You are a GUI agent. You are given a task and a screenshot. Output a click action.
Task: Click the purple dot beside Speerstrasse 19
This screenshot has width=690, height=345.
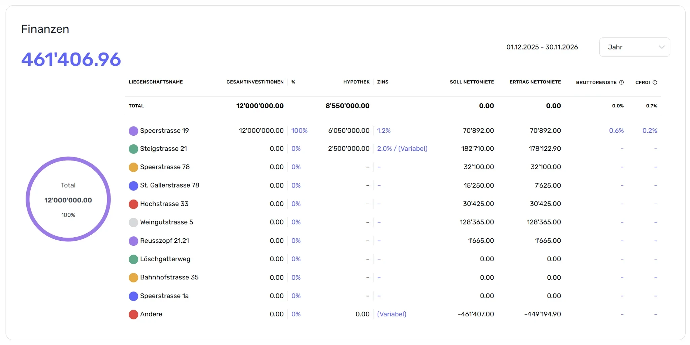click(x=133, y=131)
